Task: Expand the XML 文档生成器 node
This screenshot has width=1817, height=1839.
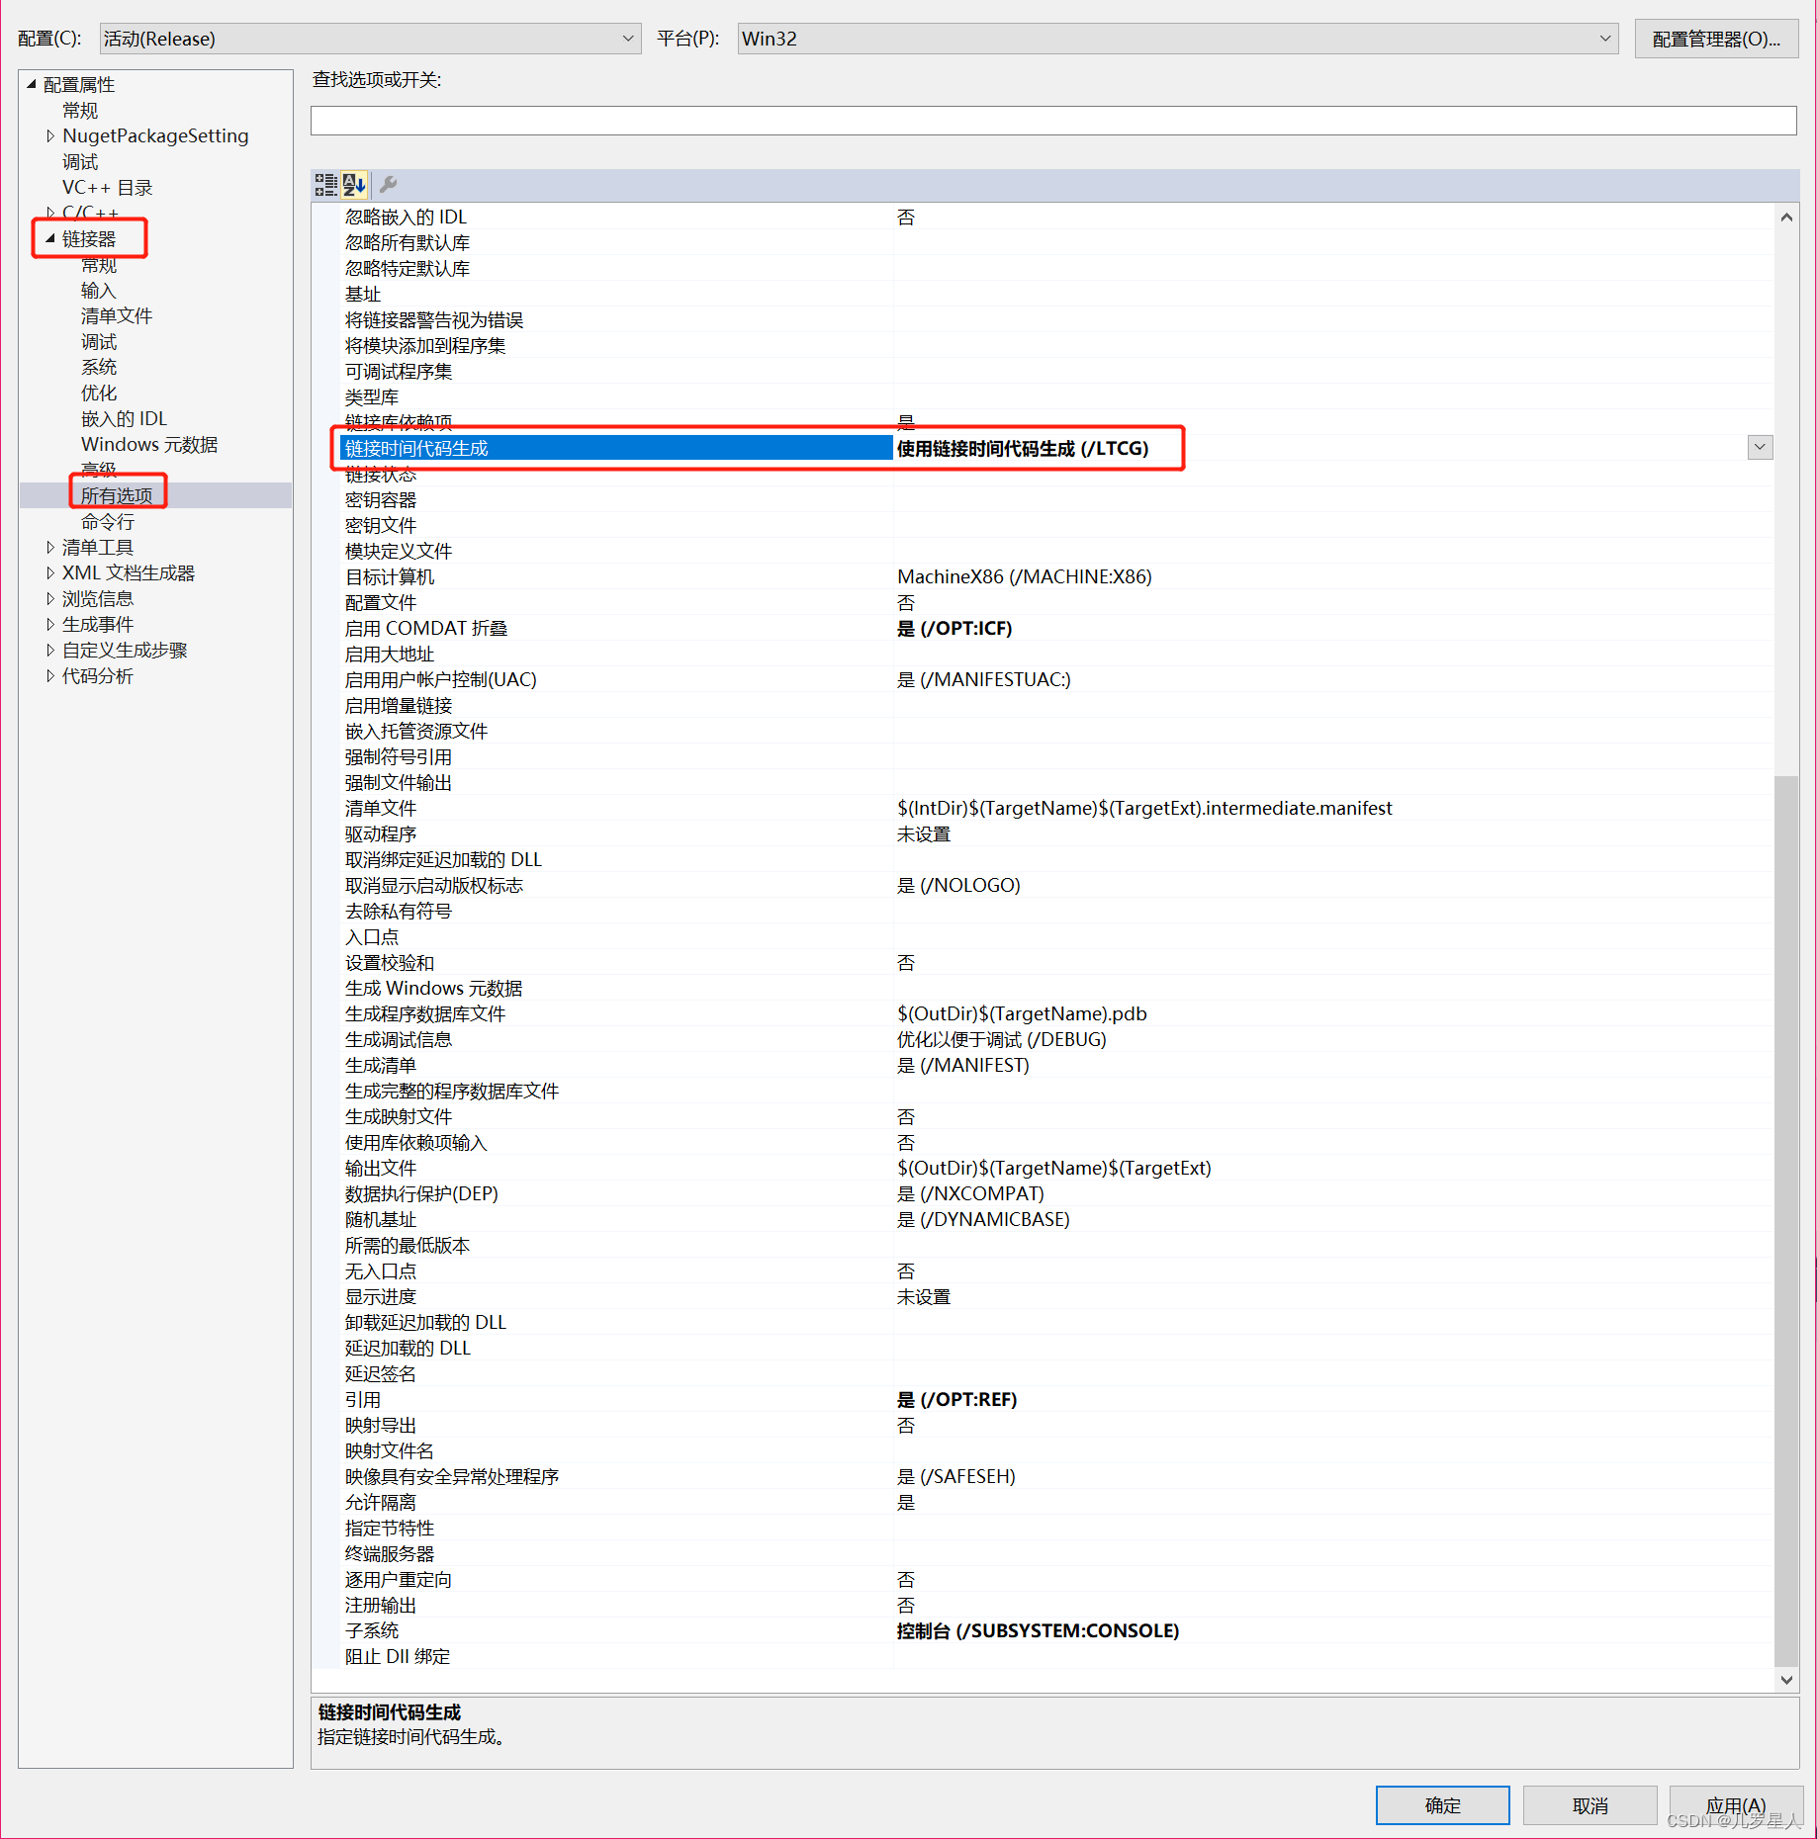Action: point(50,572)
